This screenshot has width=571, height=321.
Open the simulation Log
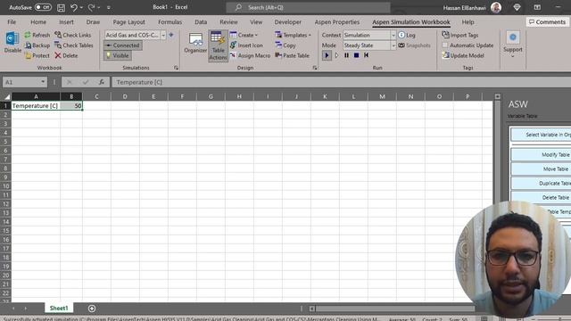pos(407,35)
